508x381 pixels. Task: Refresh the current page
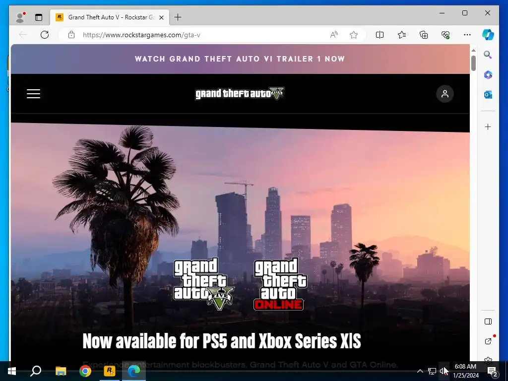coord(45,35)
